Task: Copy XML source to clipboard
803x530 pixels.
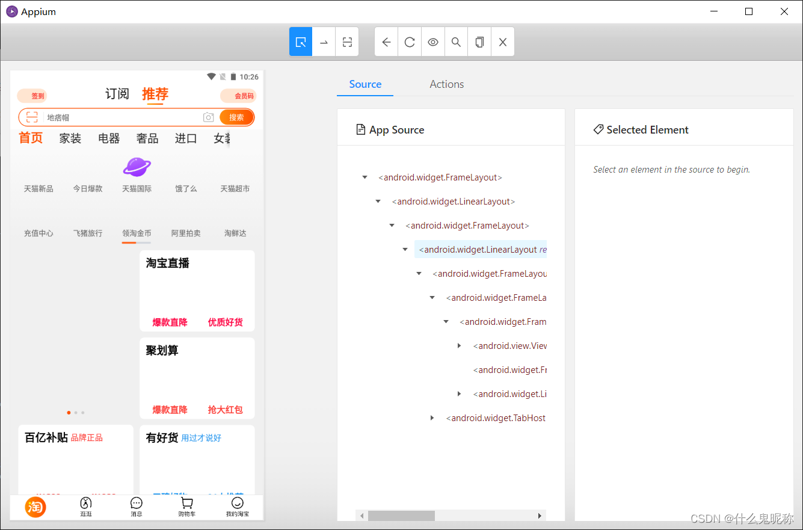Action: (479, 42)
